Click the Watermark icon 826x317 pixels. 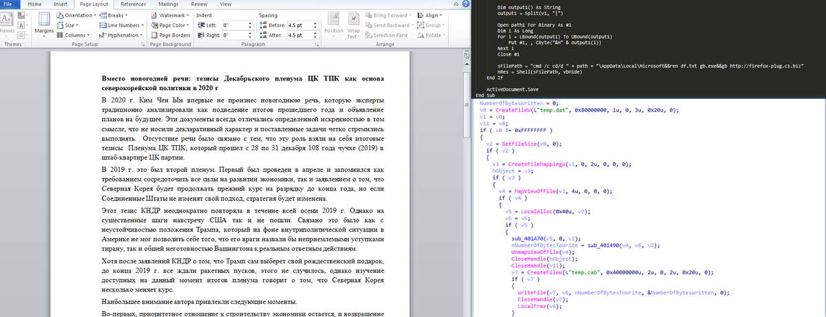point(154,15)
